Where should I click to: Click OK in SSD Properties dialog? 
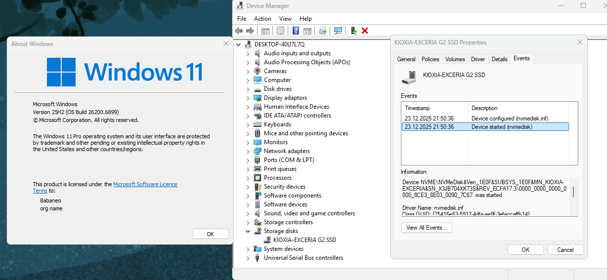point(525,250)
